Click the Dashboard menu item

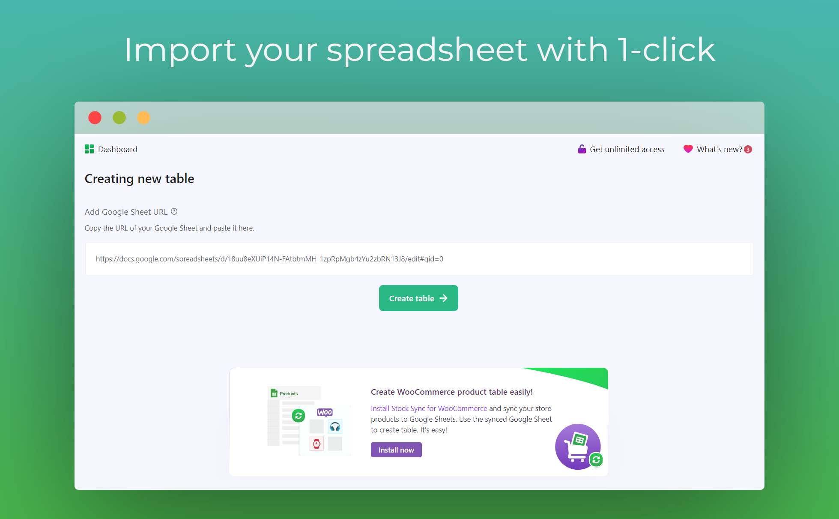click(111, 150)
